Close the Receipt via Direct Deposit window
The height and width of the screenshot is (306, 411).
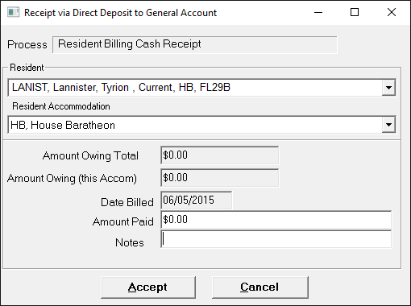pyautogui.click(x=392, y=12)
